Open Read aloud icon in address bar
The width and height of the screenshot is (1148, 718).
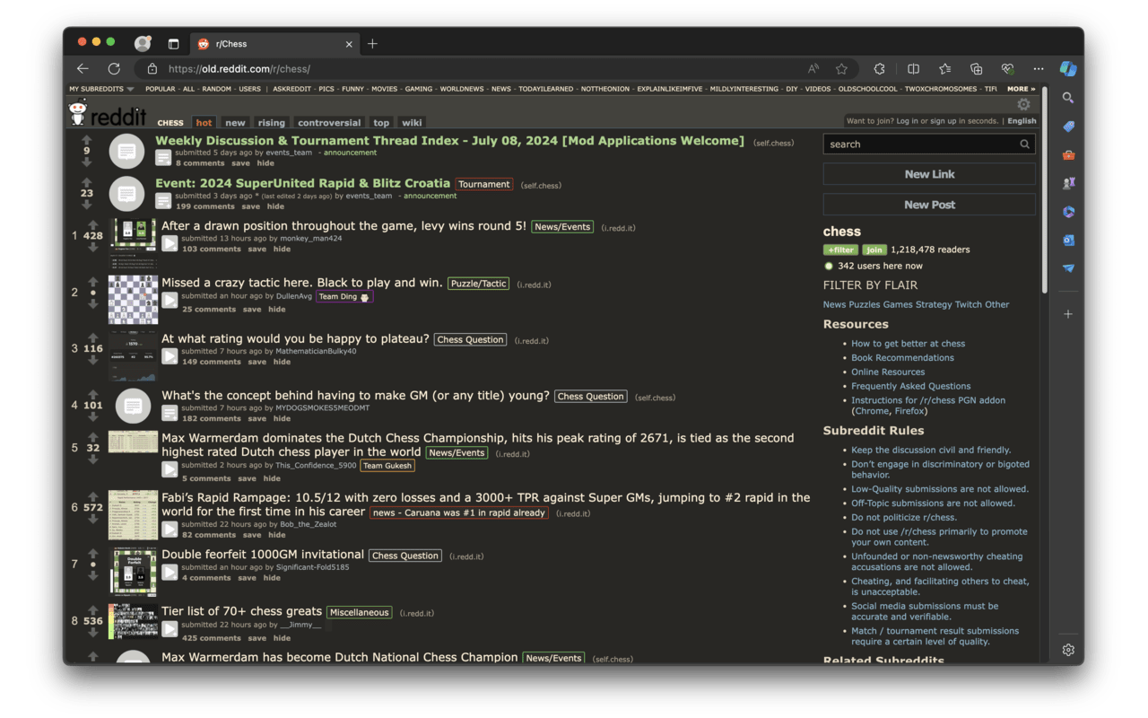click(x=813, y=68)
